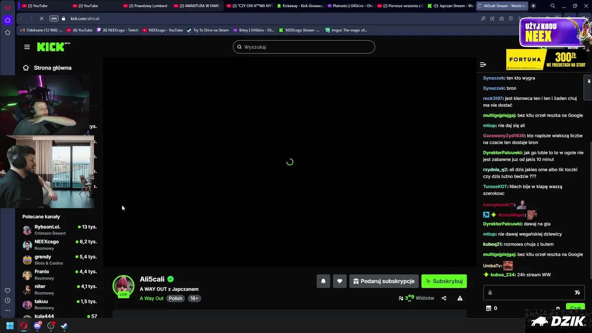
Task: Click the report warning triangle icon
Action: (460, 298)
